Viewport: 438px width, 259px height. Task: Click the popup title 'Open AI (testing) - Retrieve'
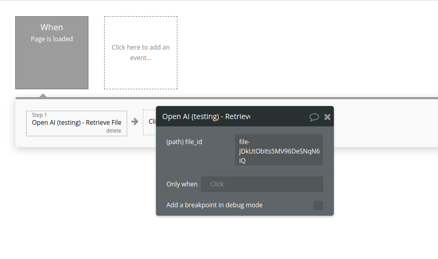click(206, 116)
